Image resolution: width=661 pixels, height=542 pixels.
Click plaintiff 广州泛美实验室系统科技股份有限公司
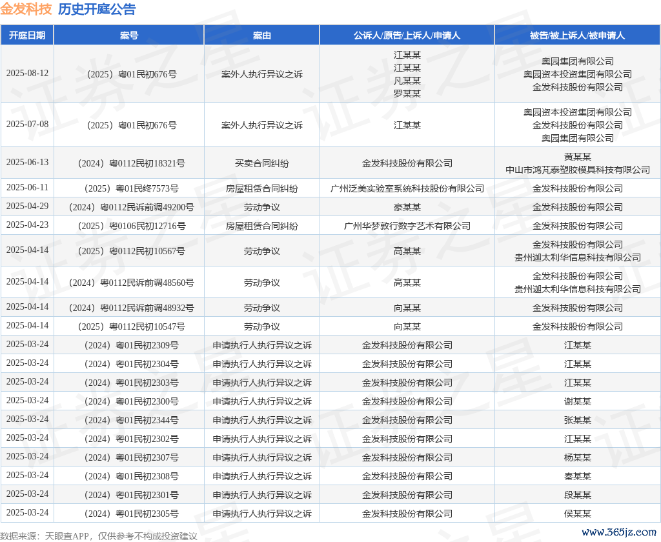407,188
